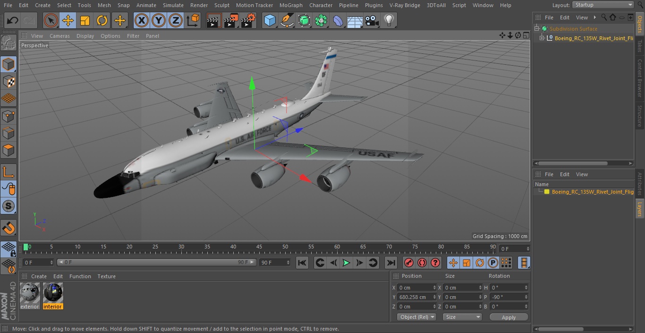Enable the Axis mode tool
The height and width of the screenshot is (333, 645).
8,171
